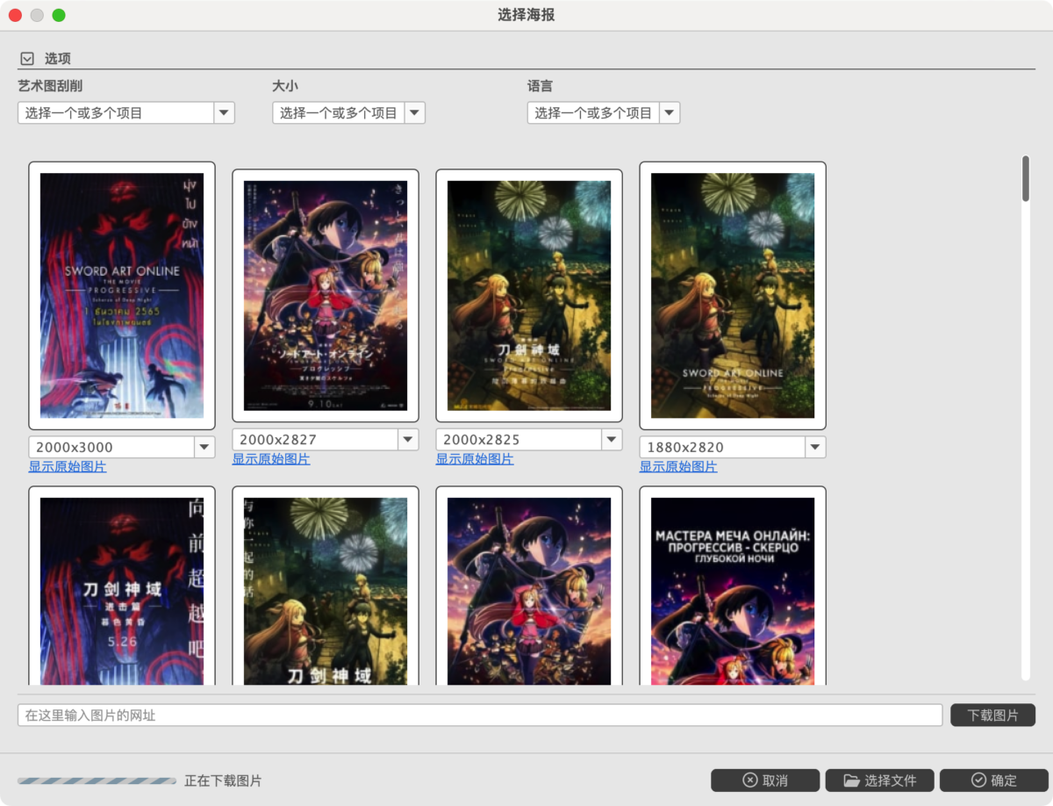The width and height of the screenshot is (1053, 806).
Task: Open the 语言 language dropdown
Action: click(604, 112)
